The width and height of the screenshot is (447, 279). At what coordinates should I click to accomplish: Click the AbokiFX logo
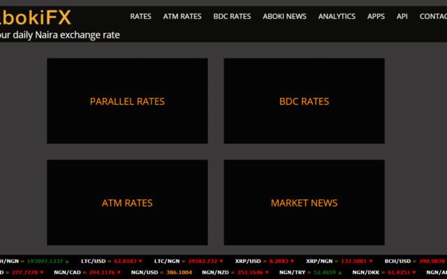[35, 15]
